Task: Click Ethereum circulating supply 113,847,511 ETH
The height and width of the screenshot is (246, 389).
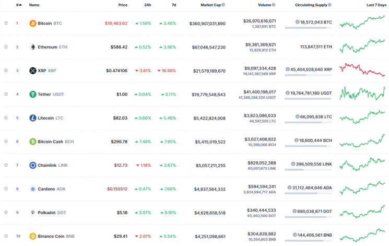Action: (316, 46)
